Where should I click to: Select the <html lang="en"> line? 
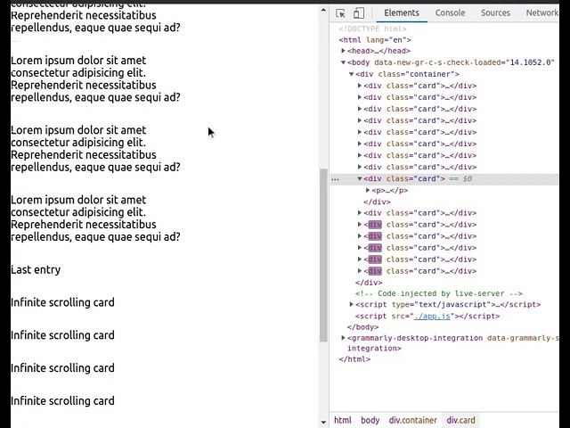tap(375, 39)
